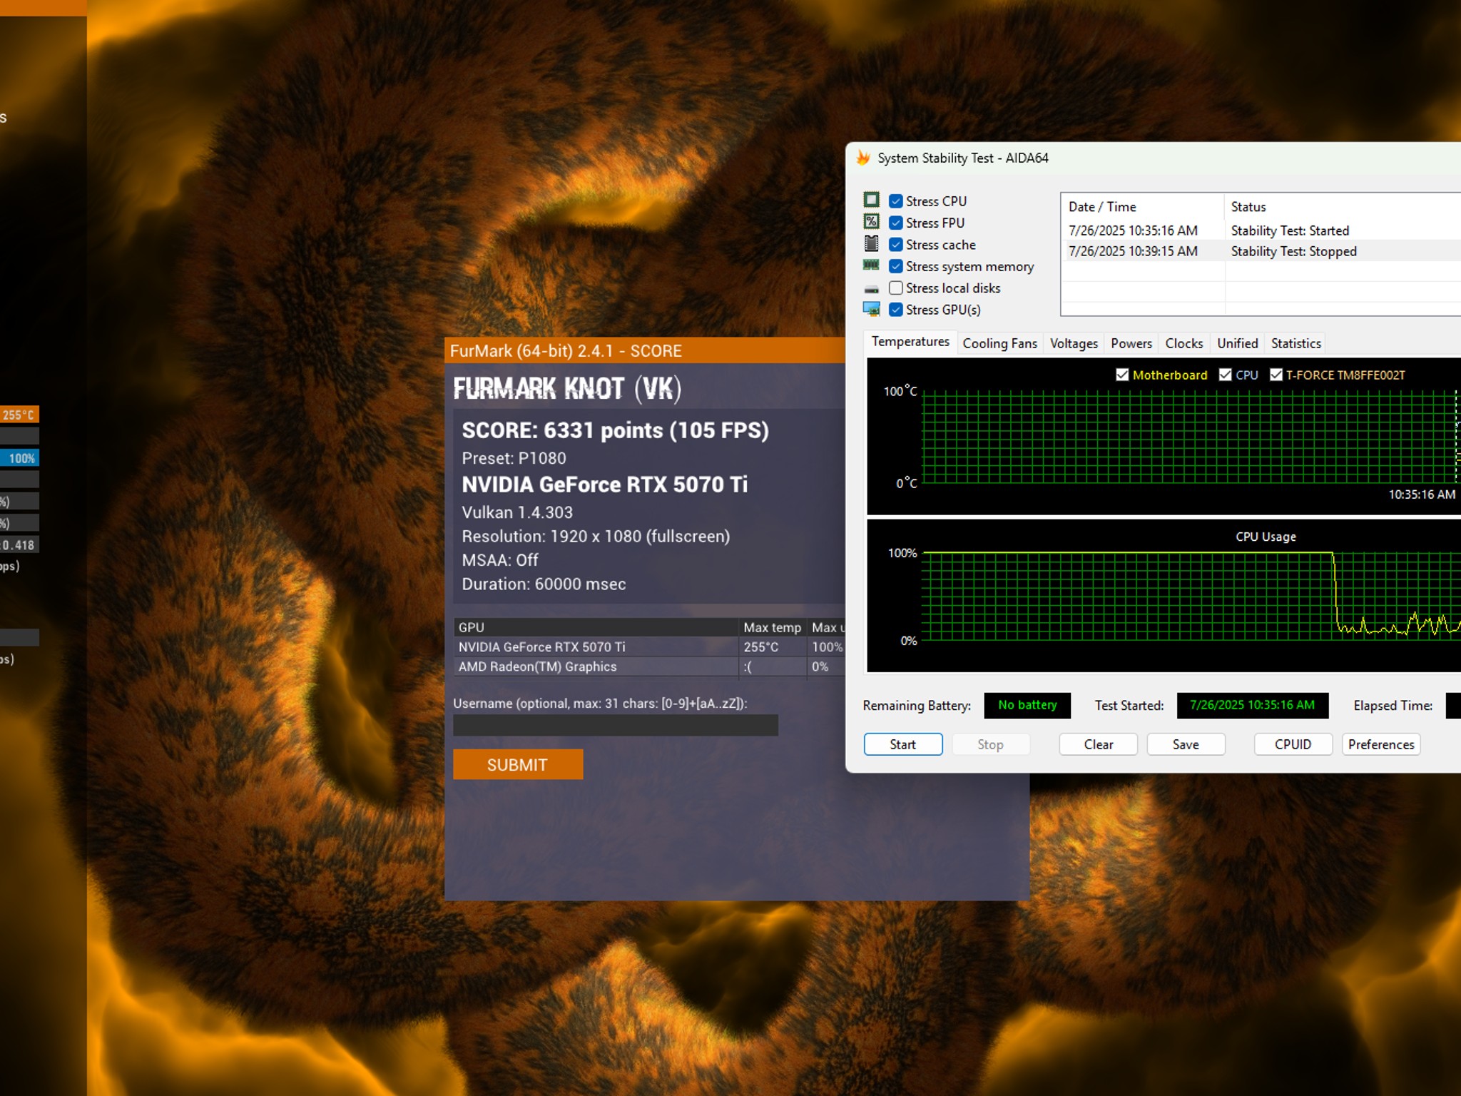
Task: Uncheck the Stress FPU checkbox
Action: click(896, 223)
